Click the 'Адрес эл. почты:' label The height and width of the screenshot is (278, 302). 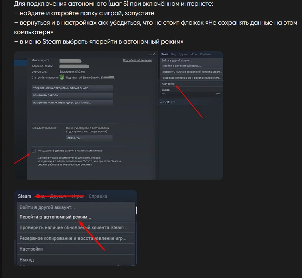coord(43,66)
